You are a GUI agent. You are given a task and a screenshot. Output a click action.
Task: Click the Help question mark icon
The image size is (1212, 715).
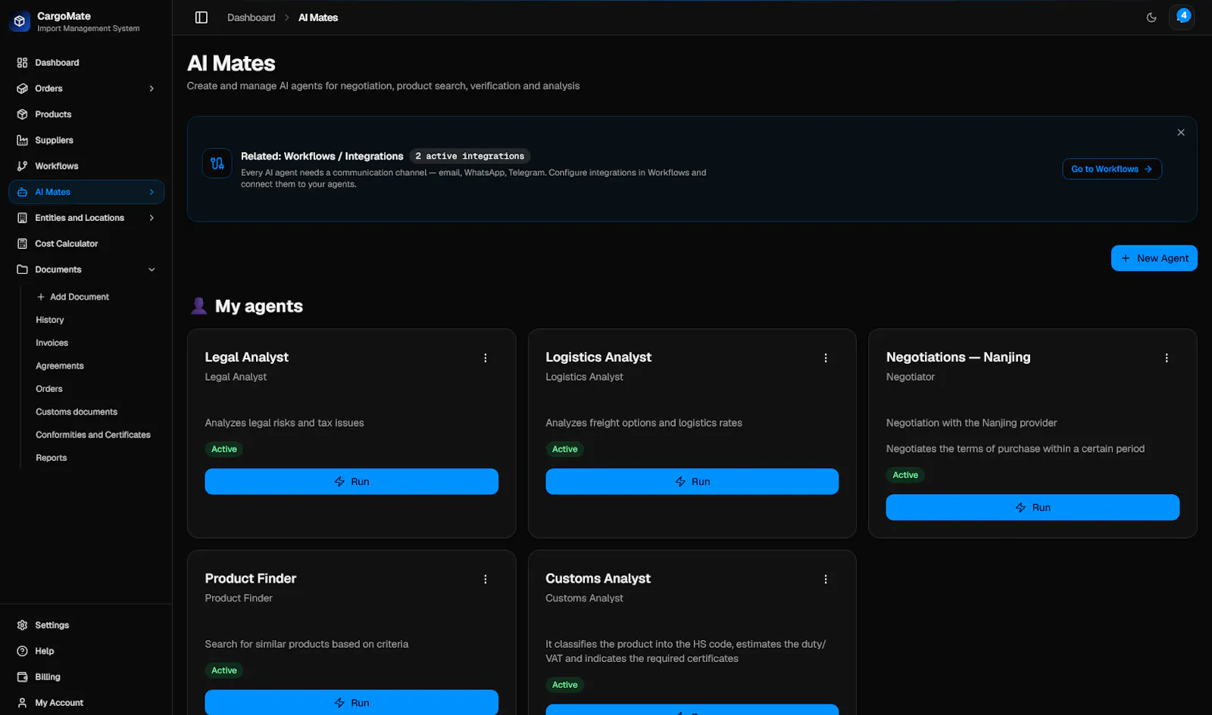tap(22, 651)
